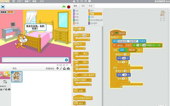Open the 编辑 menu
The image size is (170, 106).
(27, 1)
